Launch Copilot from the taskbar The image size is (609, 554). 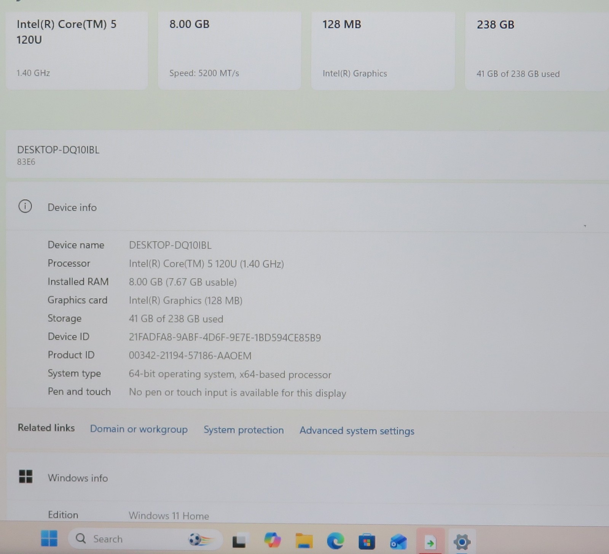pos(272,540)
